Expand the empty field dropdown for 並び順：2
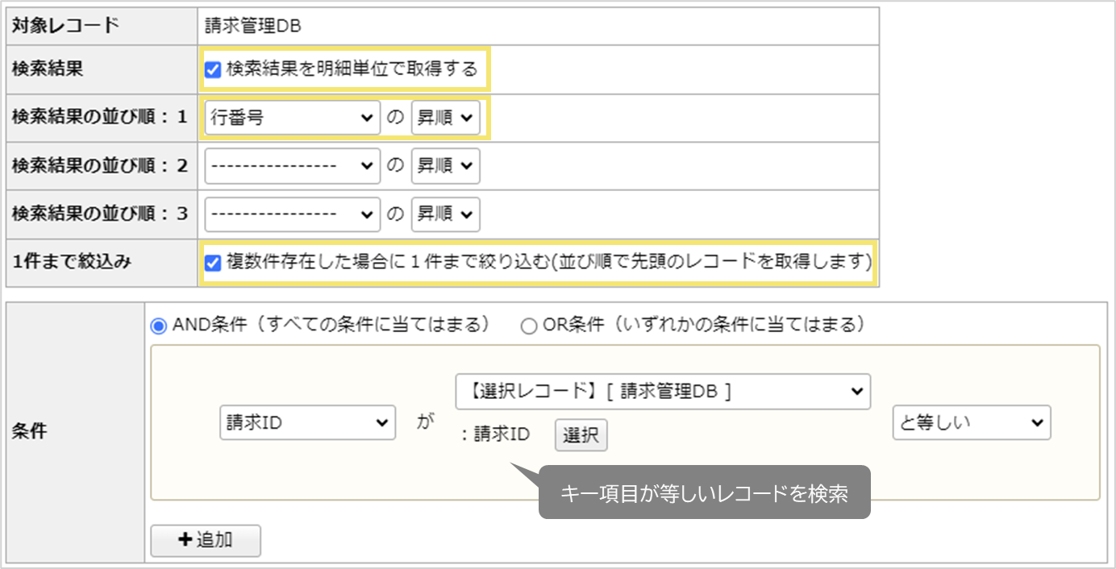This screenshot has height=569, width=1116. click(292, 166)
